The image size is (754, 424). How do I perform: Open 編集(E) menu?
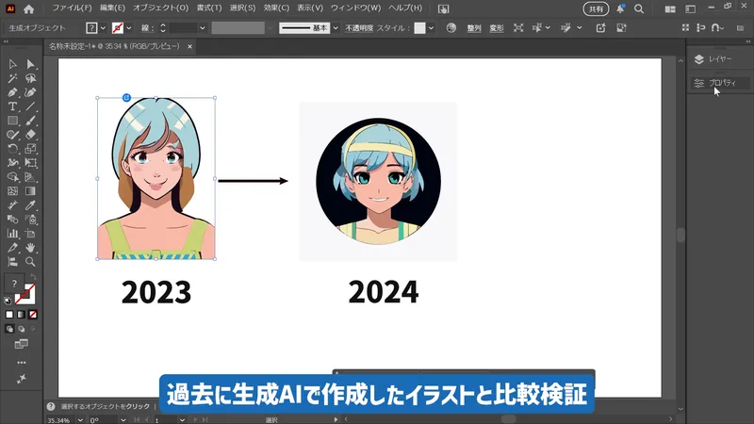point(112,8)
